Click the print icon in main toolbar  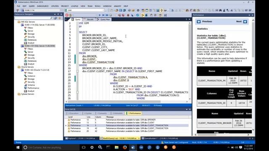coord(129,10)
